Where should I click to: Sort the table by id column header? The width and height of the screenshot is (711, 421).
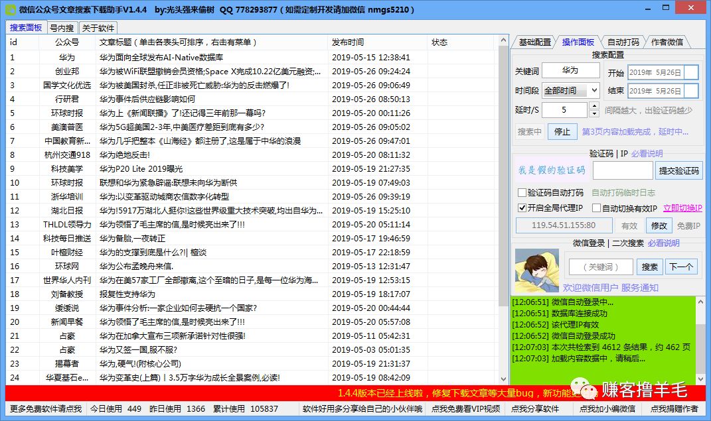click(23, 42)
